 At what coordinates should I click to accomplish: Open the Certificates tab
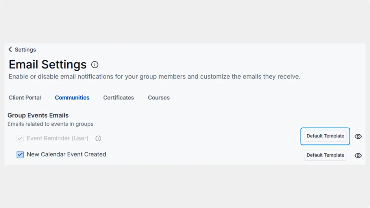(x=119, y=98)
